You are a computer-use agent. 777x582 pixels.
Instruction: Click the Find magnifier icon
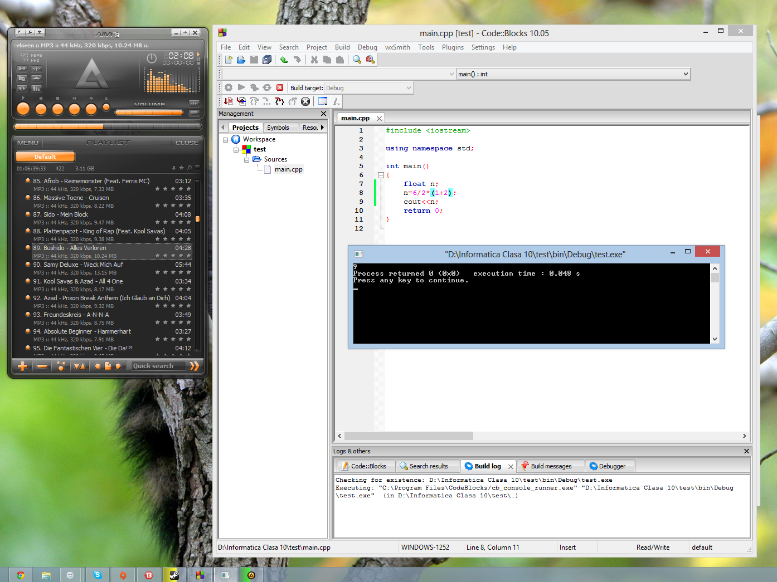[x=357, y=60]
